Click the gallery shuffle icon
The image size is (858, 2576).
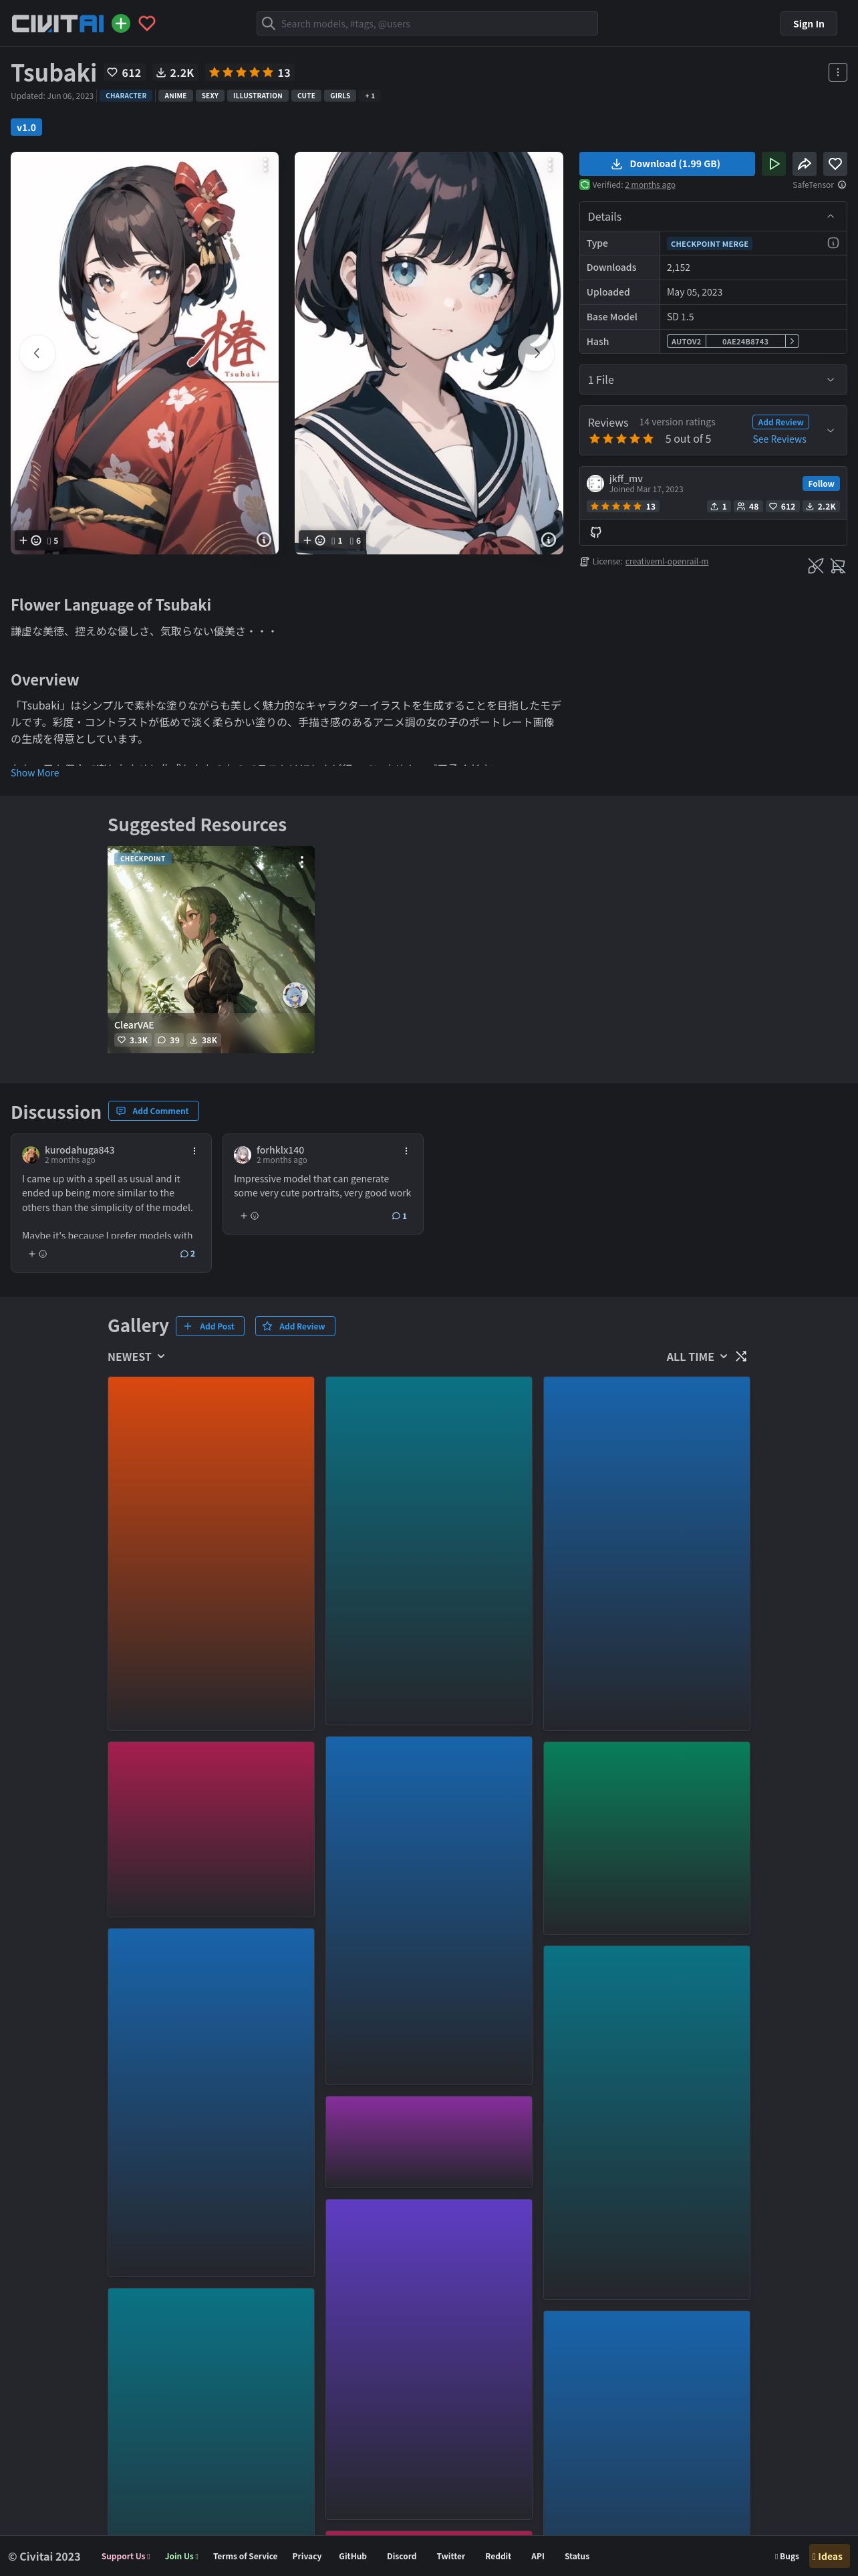740,1357
